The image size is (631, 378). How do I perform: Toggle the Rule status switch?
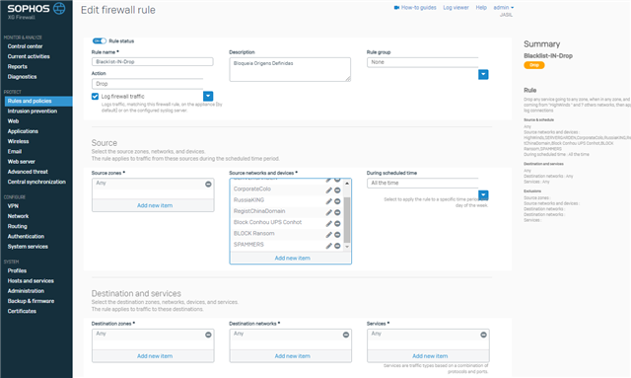[x=99, y=40]
